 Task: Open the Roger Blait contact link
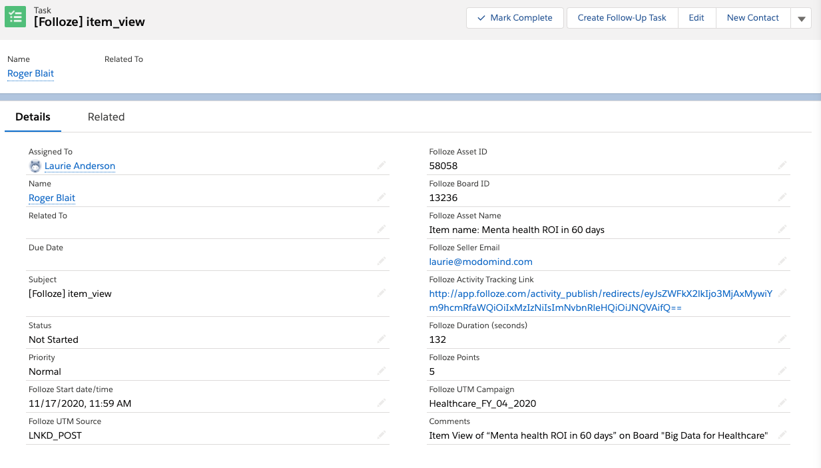click(30, 73)
